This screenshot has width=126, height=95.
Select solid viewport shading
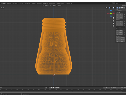[121, 8]
